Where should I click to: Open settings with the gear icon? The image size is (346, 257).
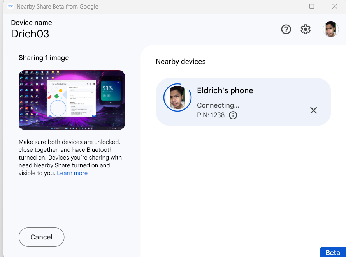(x=306, y=29)
